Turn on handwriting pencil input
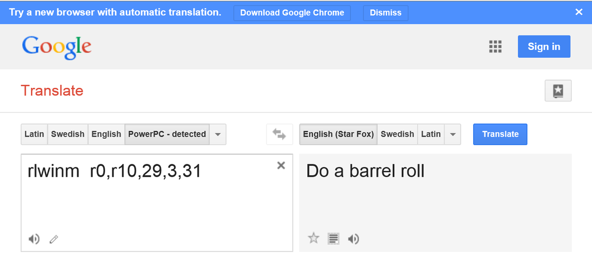Screen dimensions: 592x270 [x=54, y=239]
